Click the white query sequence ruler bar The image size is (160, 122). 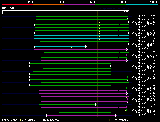point(66,10)
